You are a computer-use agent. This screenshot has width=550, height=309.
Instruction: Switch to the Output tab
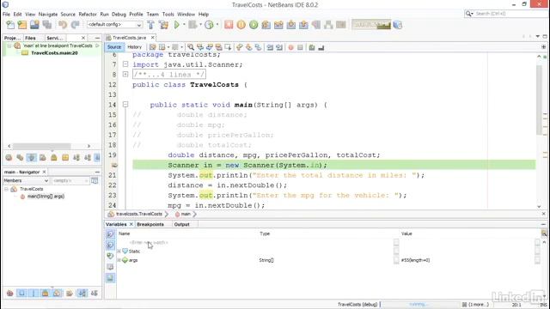(x=181, y=224)
